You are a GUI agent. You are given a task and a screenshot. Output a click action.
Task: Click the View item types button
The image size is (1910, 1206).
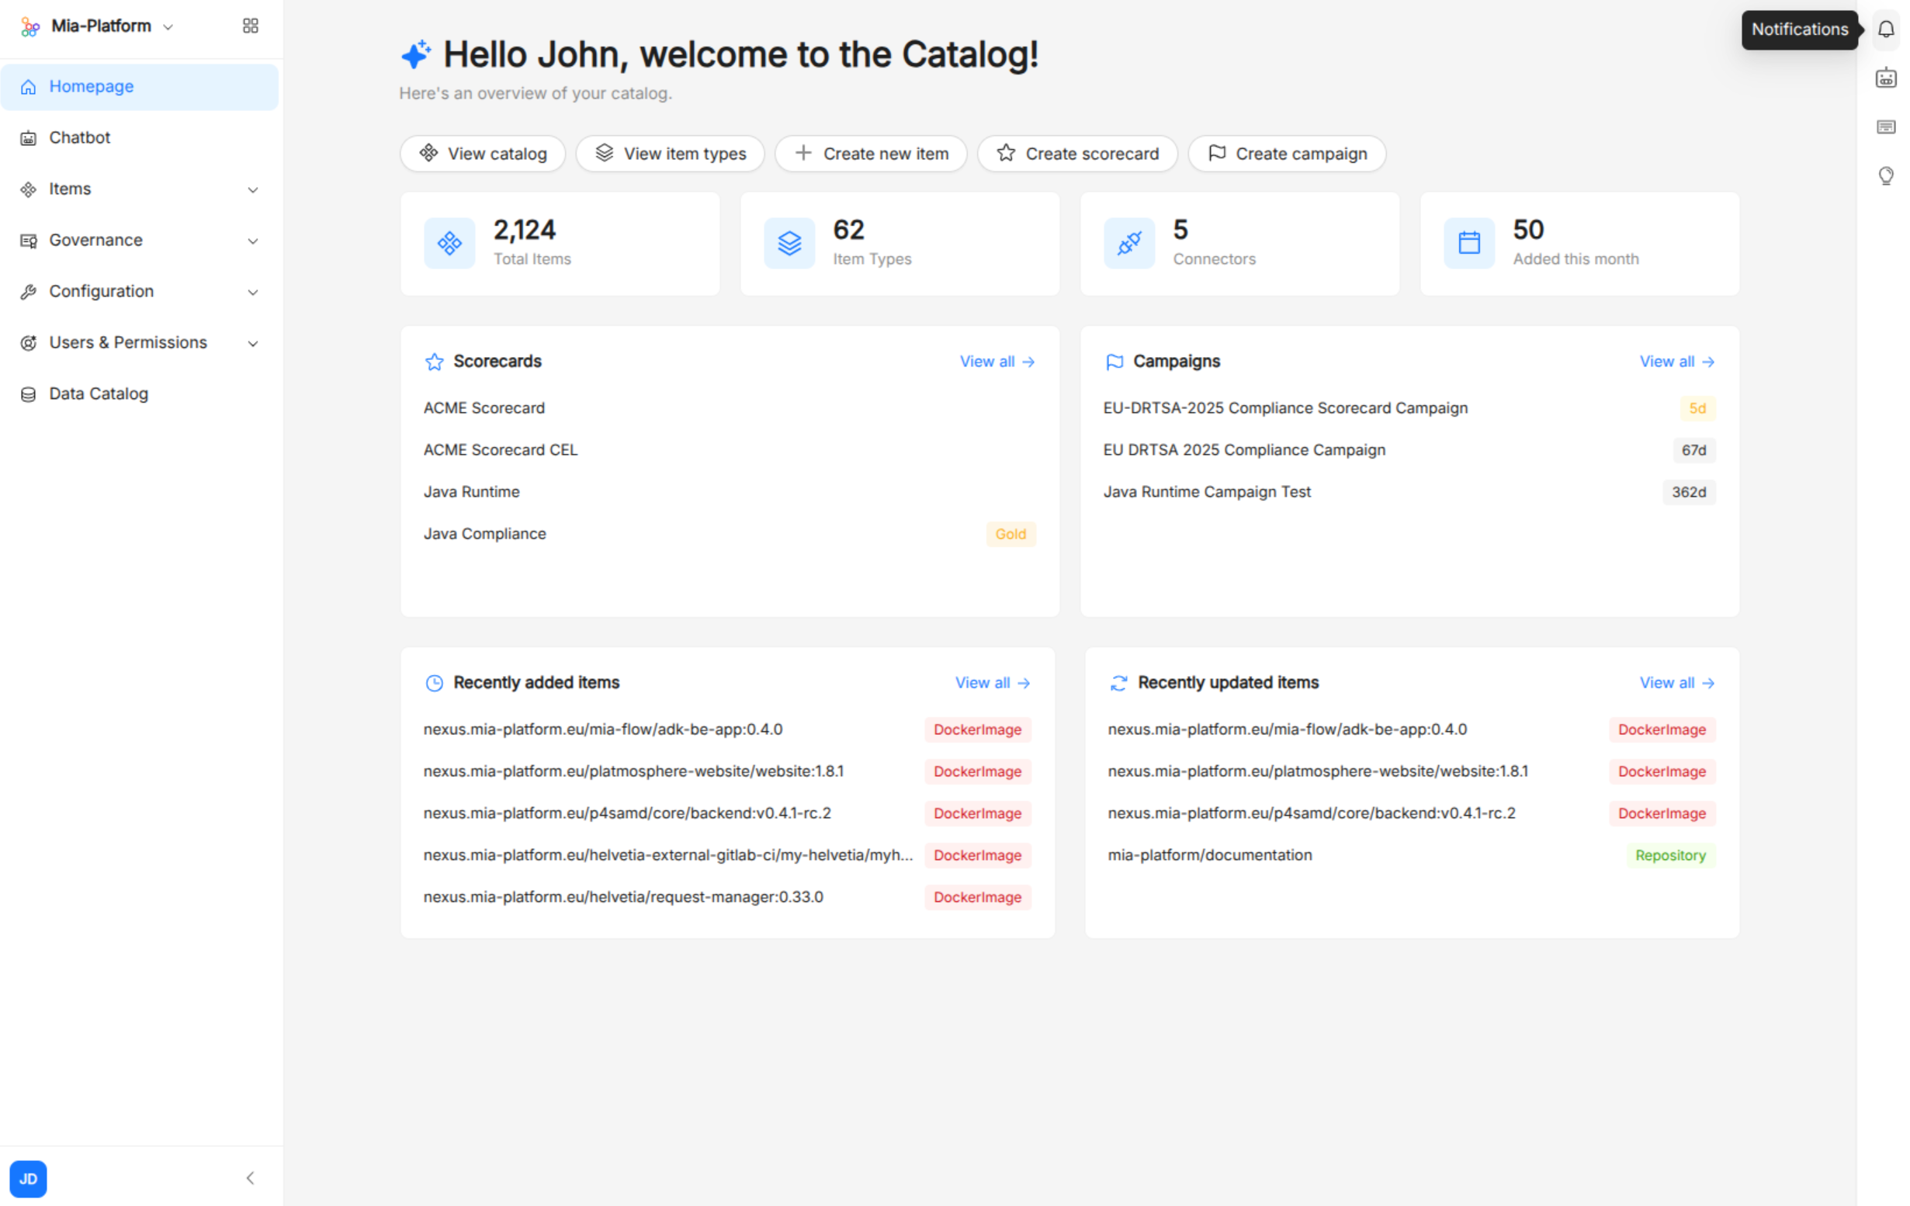[671, 153]
